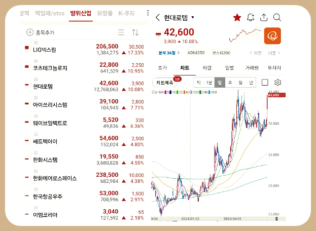Open the LIG넥스원 stock row
This screenshot has height=231, width=316.
84,49
